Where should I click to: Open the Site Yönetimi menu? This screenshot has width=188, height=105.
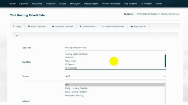[130, 4]
